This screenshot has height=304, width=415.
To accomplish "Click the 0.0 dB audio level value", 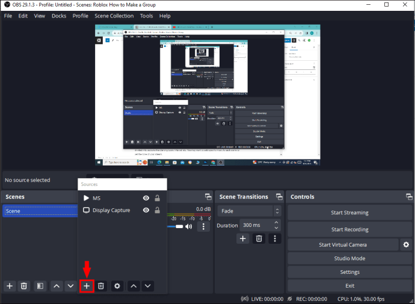I will point(203,209).
